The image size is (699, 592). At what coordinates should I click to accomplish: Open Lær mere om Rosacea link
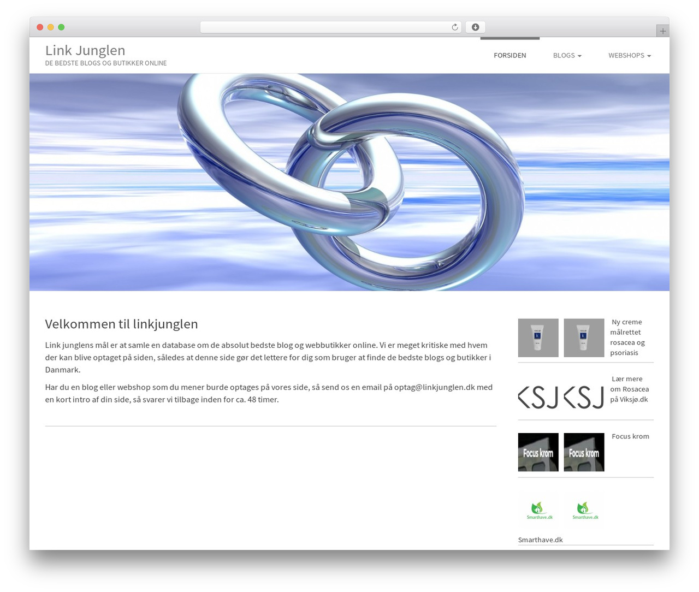(629, 389)
